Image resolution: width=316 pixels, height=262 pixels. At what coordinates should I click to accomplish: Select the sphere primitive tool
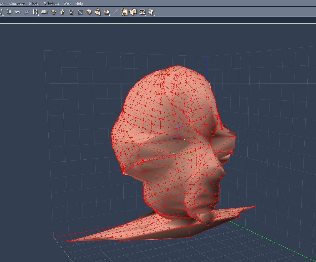107,12
